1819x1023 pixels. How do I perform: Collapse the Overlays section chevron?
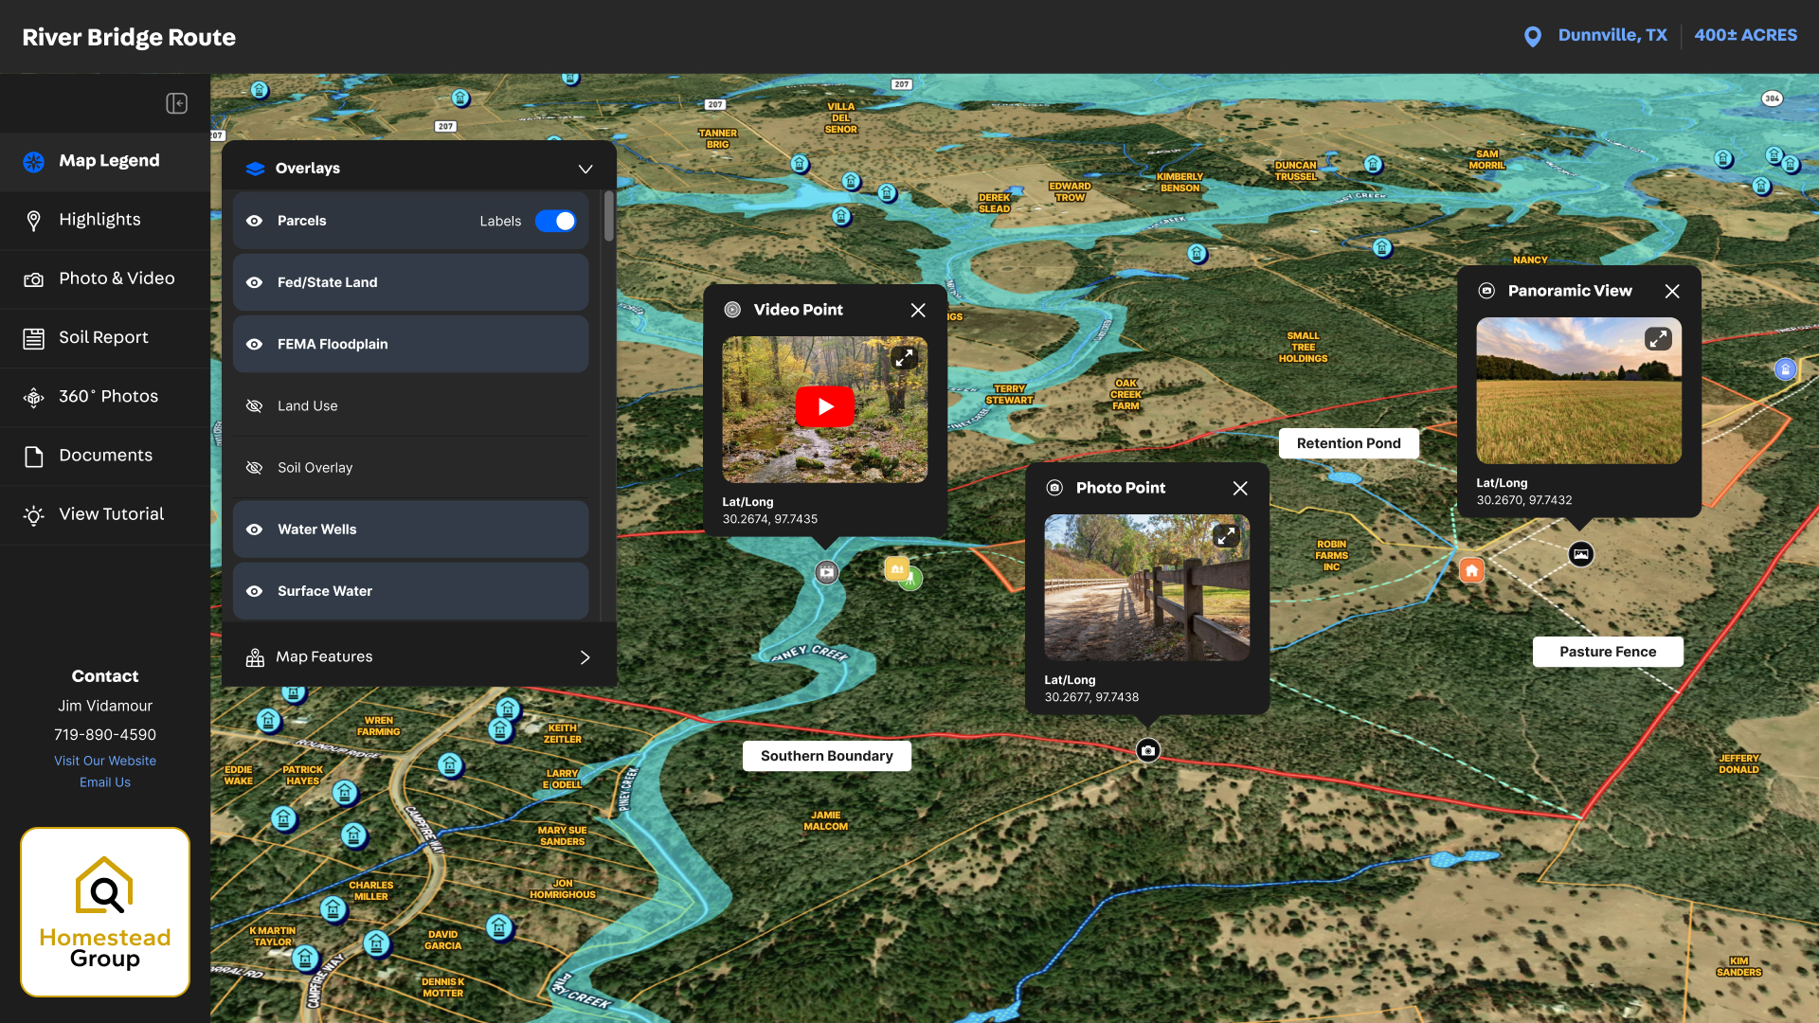pos(585,169)
